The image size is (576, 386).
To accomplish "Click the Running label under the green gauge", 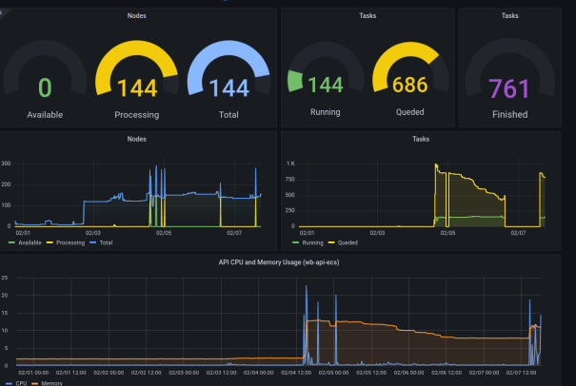I will [x=325, y=112].
